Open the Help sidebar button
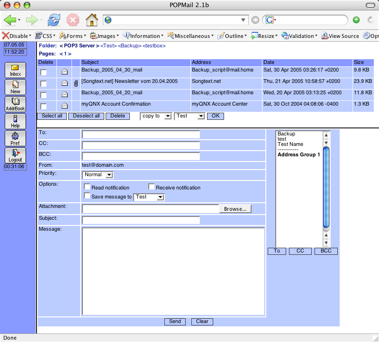 click(x=15, y=121)
